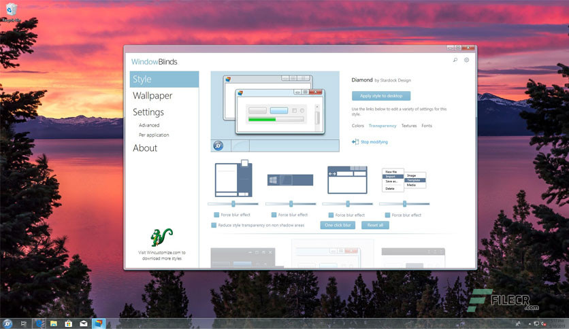
Task: Open the Wallpaper section
Action: 152,96
